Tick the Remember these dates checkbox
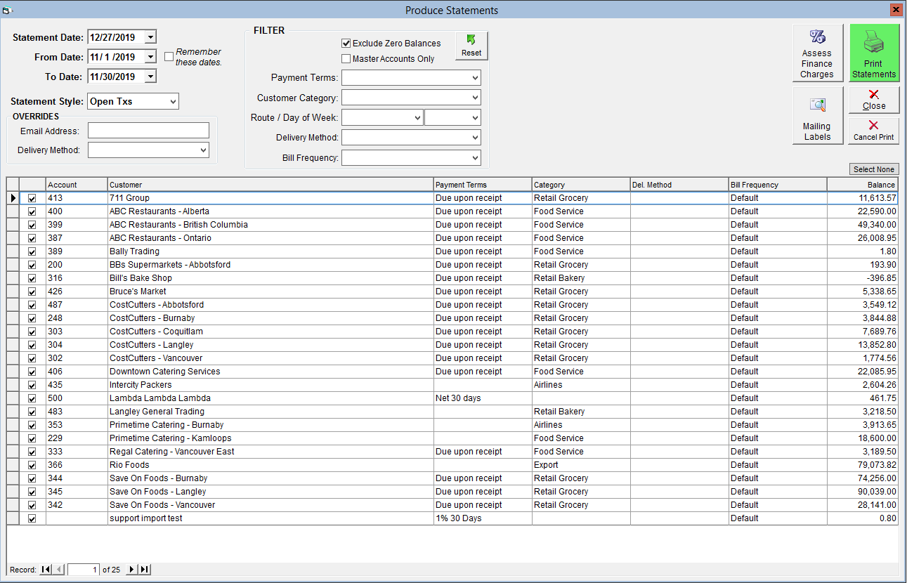Viewport: 907px width, 583px height. coord(169,57)
